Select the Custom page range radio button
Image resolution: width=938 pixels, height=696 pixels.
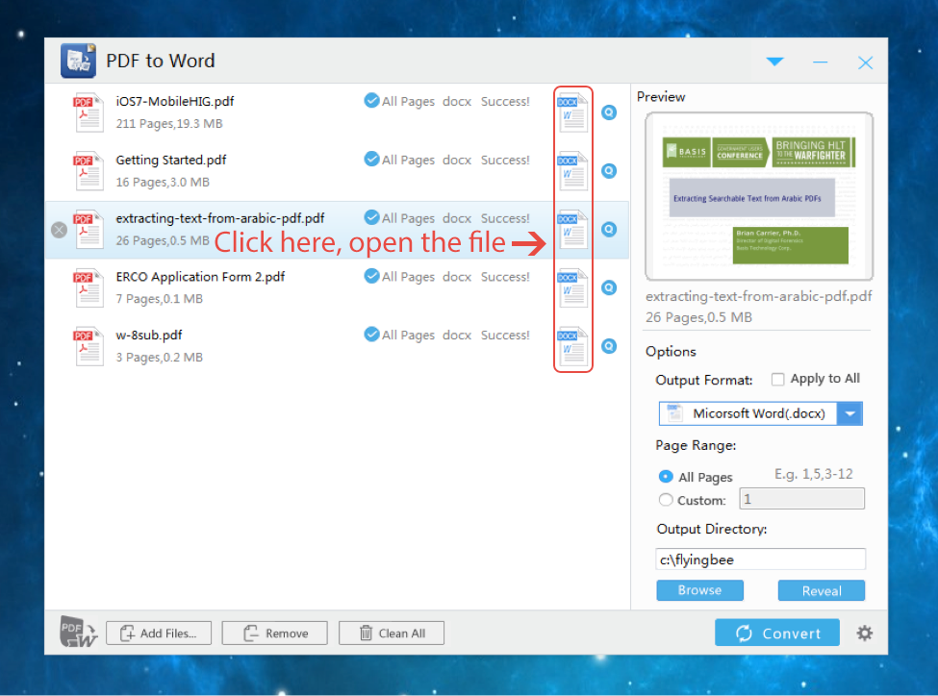point(665,500)
